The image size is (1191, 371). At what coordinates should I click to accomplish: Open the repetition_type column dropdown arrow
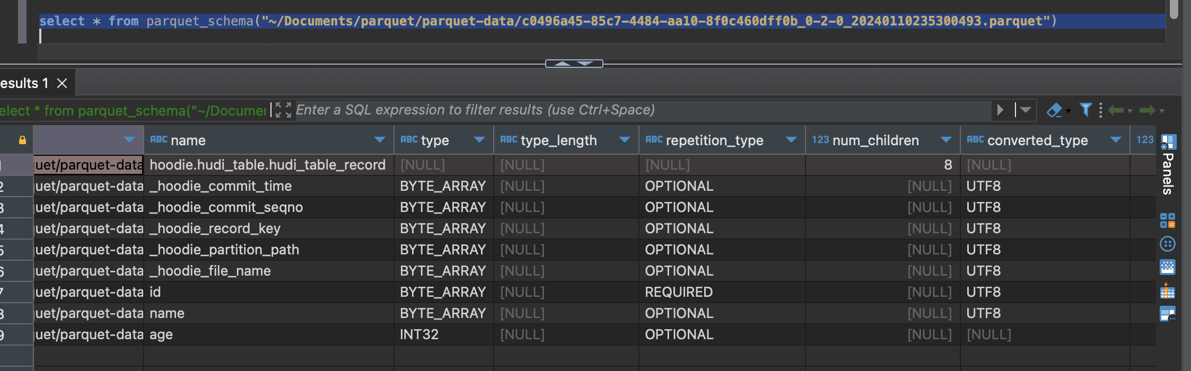tap(791, 140)
